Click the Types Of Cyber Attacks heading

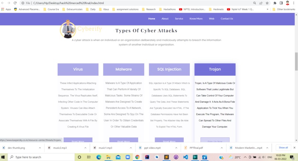click(146, 31)
